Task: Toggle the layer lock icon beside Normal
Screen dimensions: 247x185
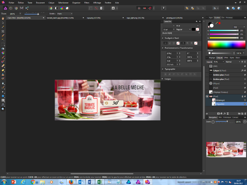Action: pyautogui.click(x=245, y=62)
